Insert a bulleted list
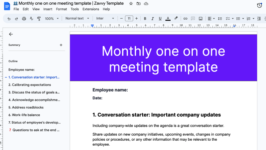 pos(238,19)
